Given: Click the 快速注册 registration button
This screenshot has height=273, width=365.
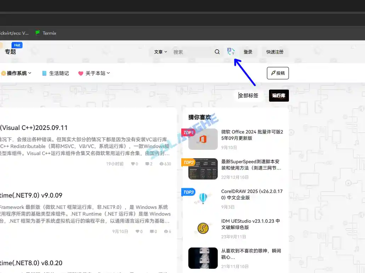Looking at the screenshot, I should click(275, 52).
